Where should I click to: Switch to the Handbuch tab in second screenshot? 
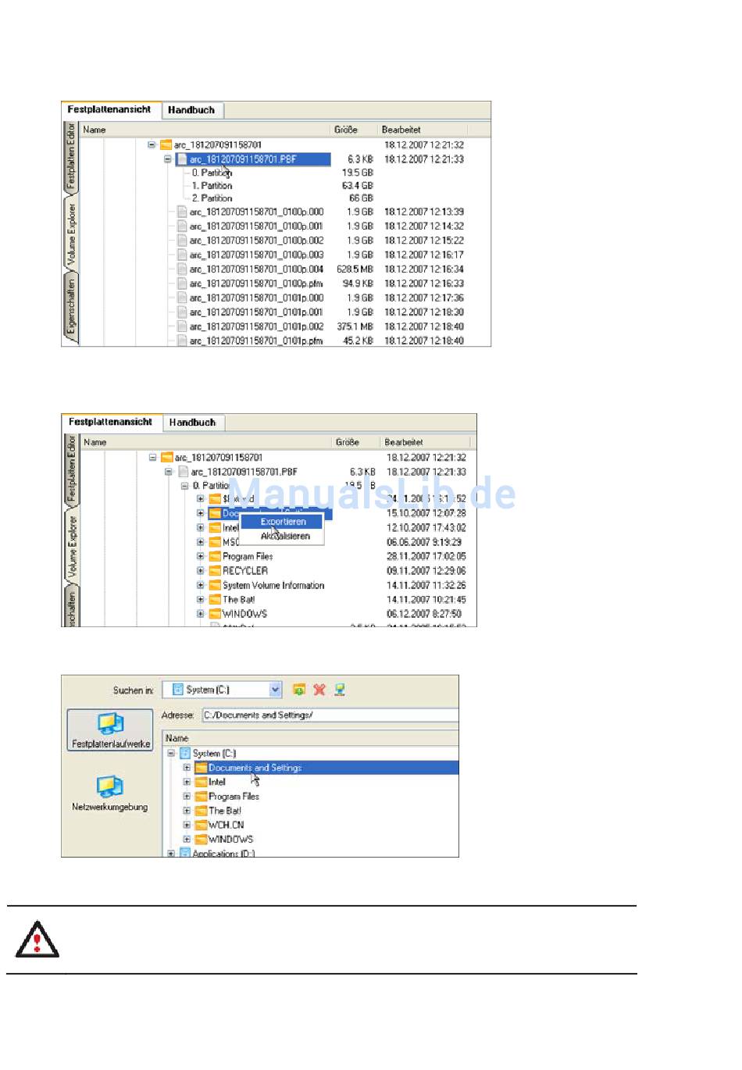[x=193, y=423]
